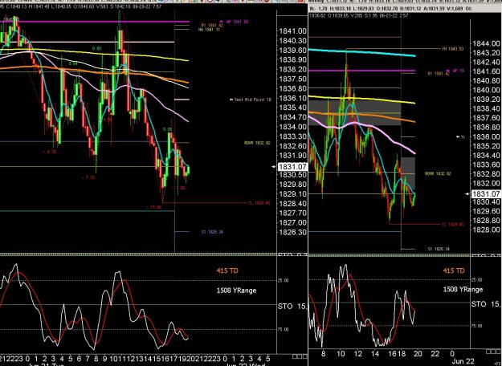Click the 415 TD text in right chart
Image resolution: width=502 pixels, height=366 pixels.
coord(454,270)
